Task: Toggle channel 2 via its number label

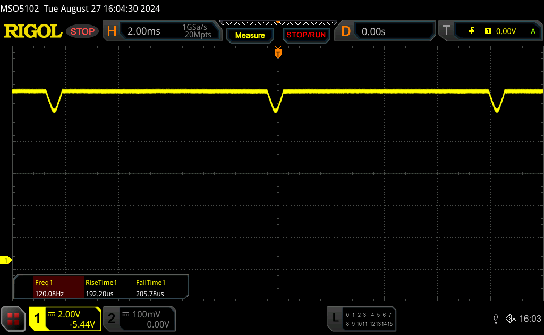Action: pyautogui.click(x=112, y=319)
